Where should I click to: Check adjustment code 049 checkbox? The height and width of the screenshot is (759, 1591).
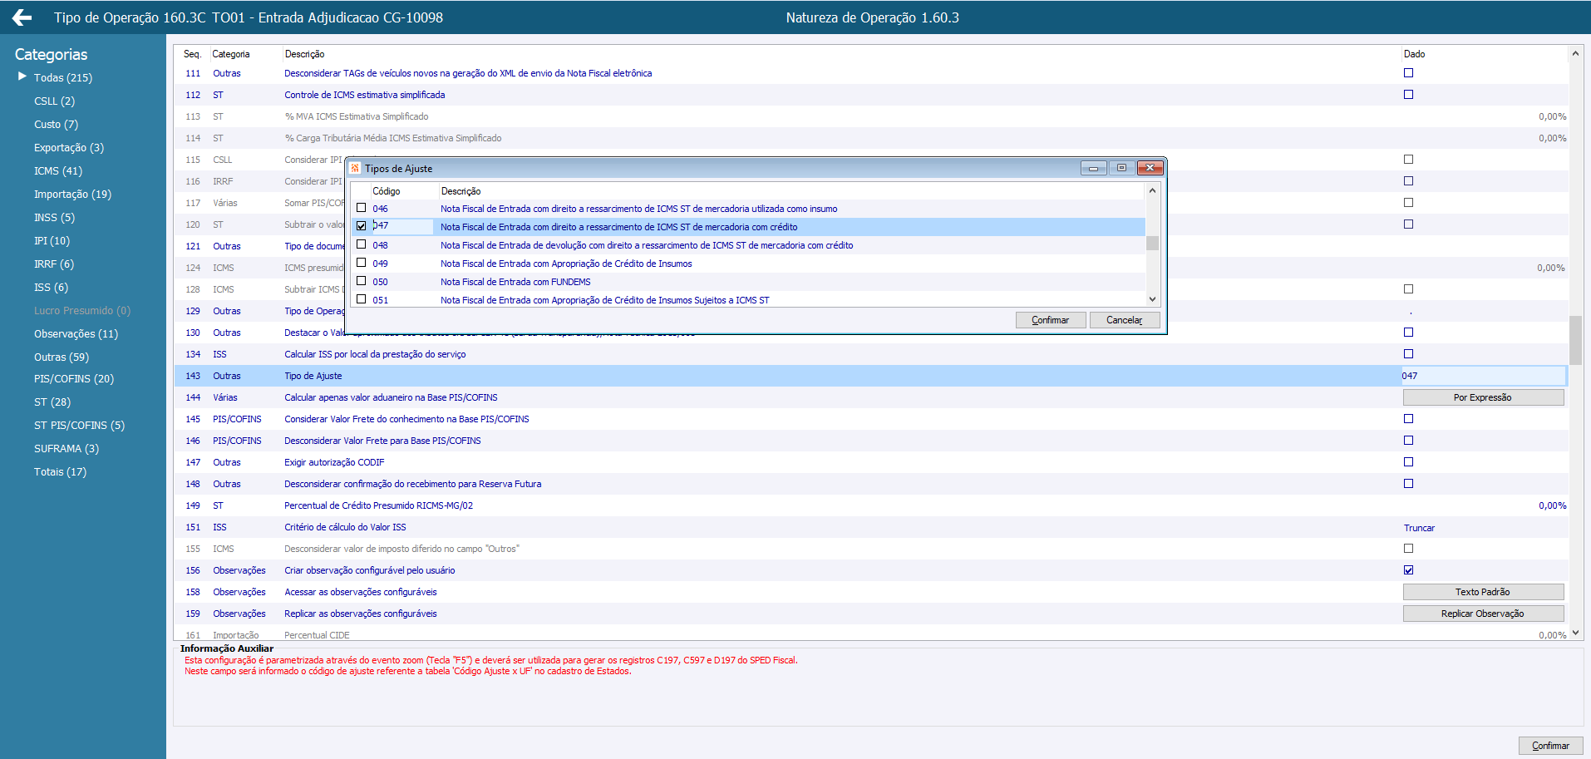[x=361, y=263]
